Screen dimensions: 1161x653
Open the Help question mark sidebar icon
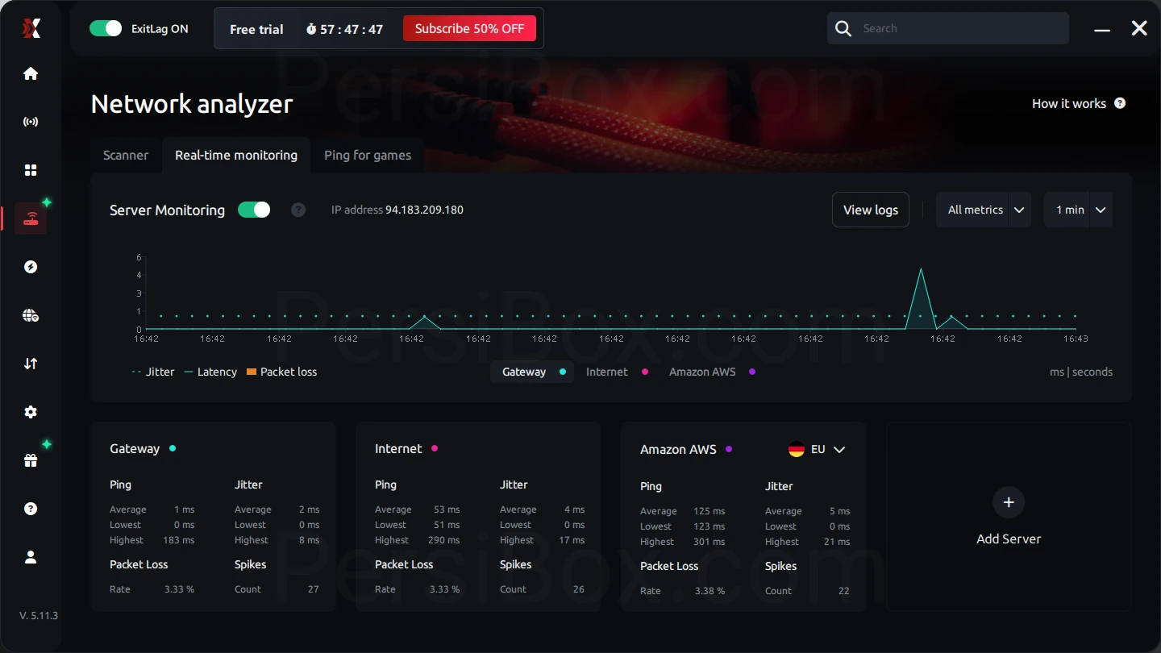(31, 509)
